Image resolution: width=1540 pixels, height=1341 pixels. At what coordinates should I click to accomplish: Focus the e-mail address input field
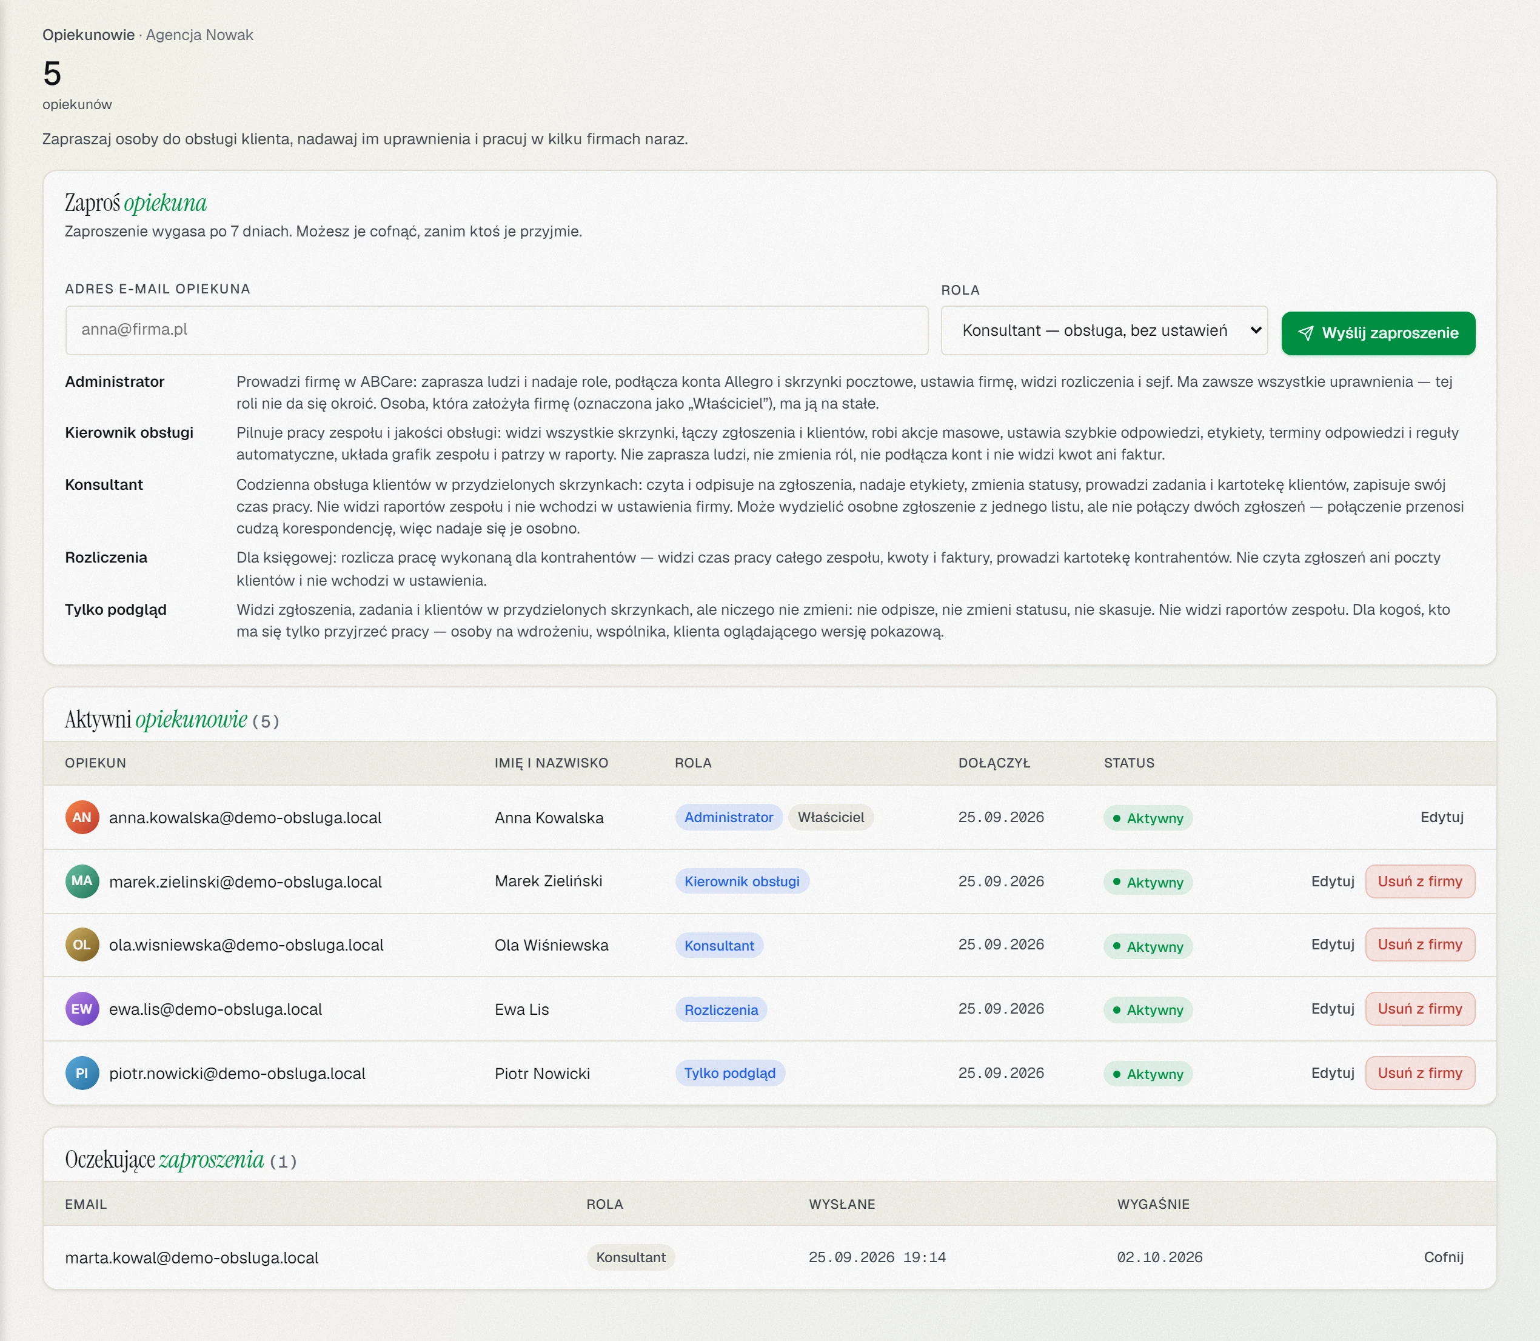(x=497, y=330)
